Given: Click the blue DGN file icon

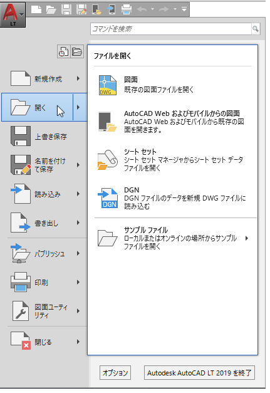Looking at the screenshot, I should 108,198.
